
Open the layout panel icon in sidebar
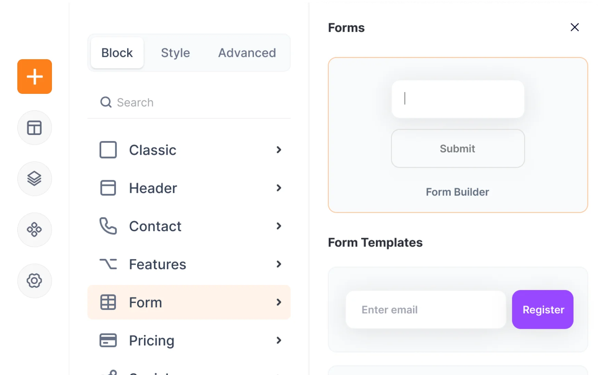[x=35, y=128]
